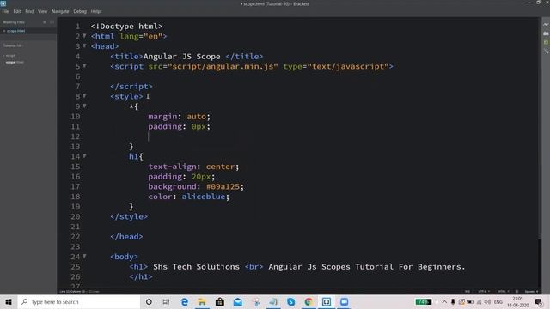This screenshot has height=309, width=550.
Task: Click the ENG language indicator
Action: [498, 301]
